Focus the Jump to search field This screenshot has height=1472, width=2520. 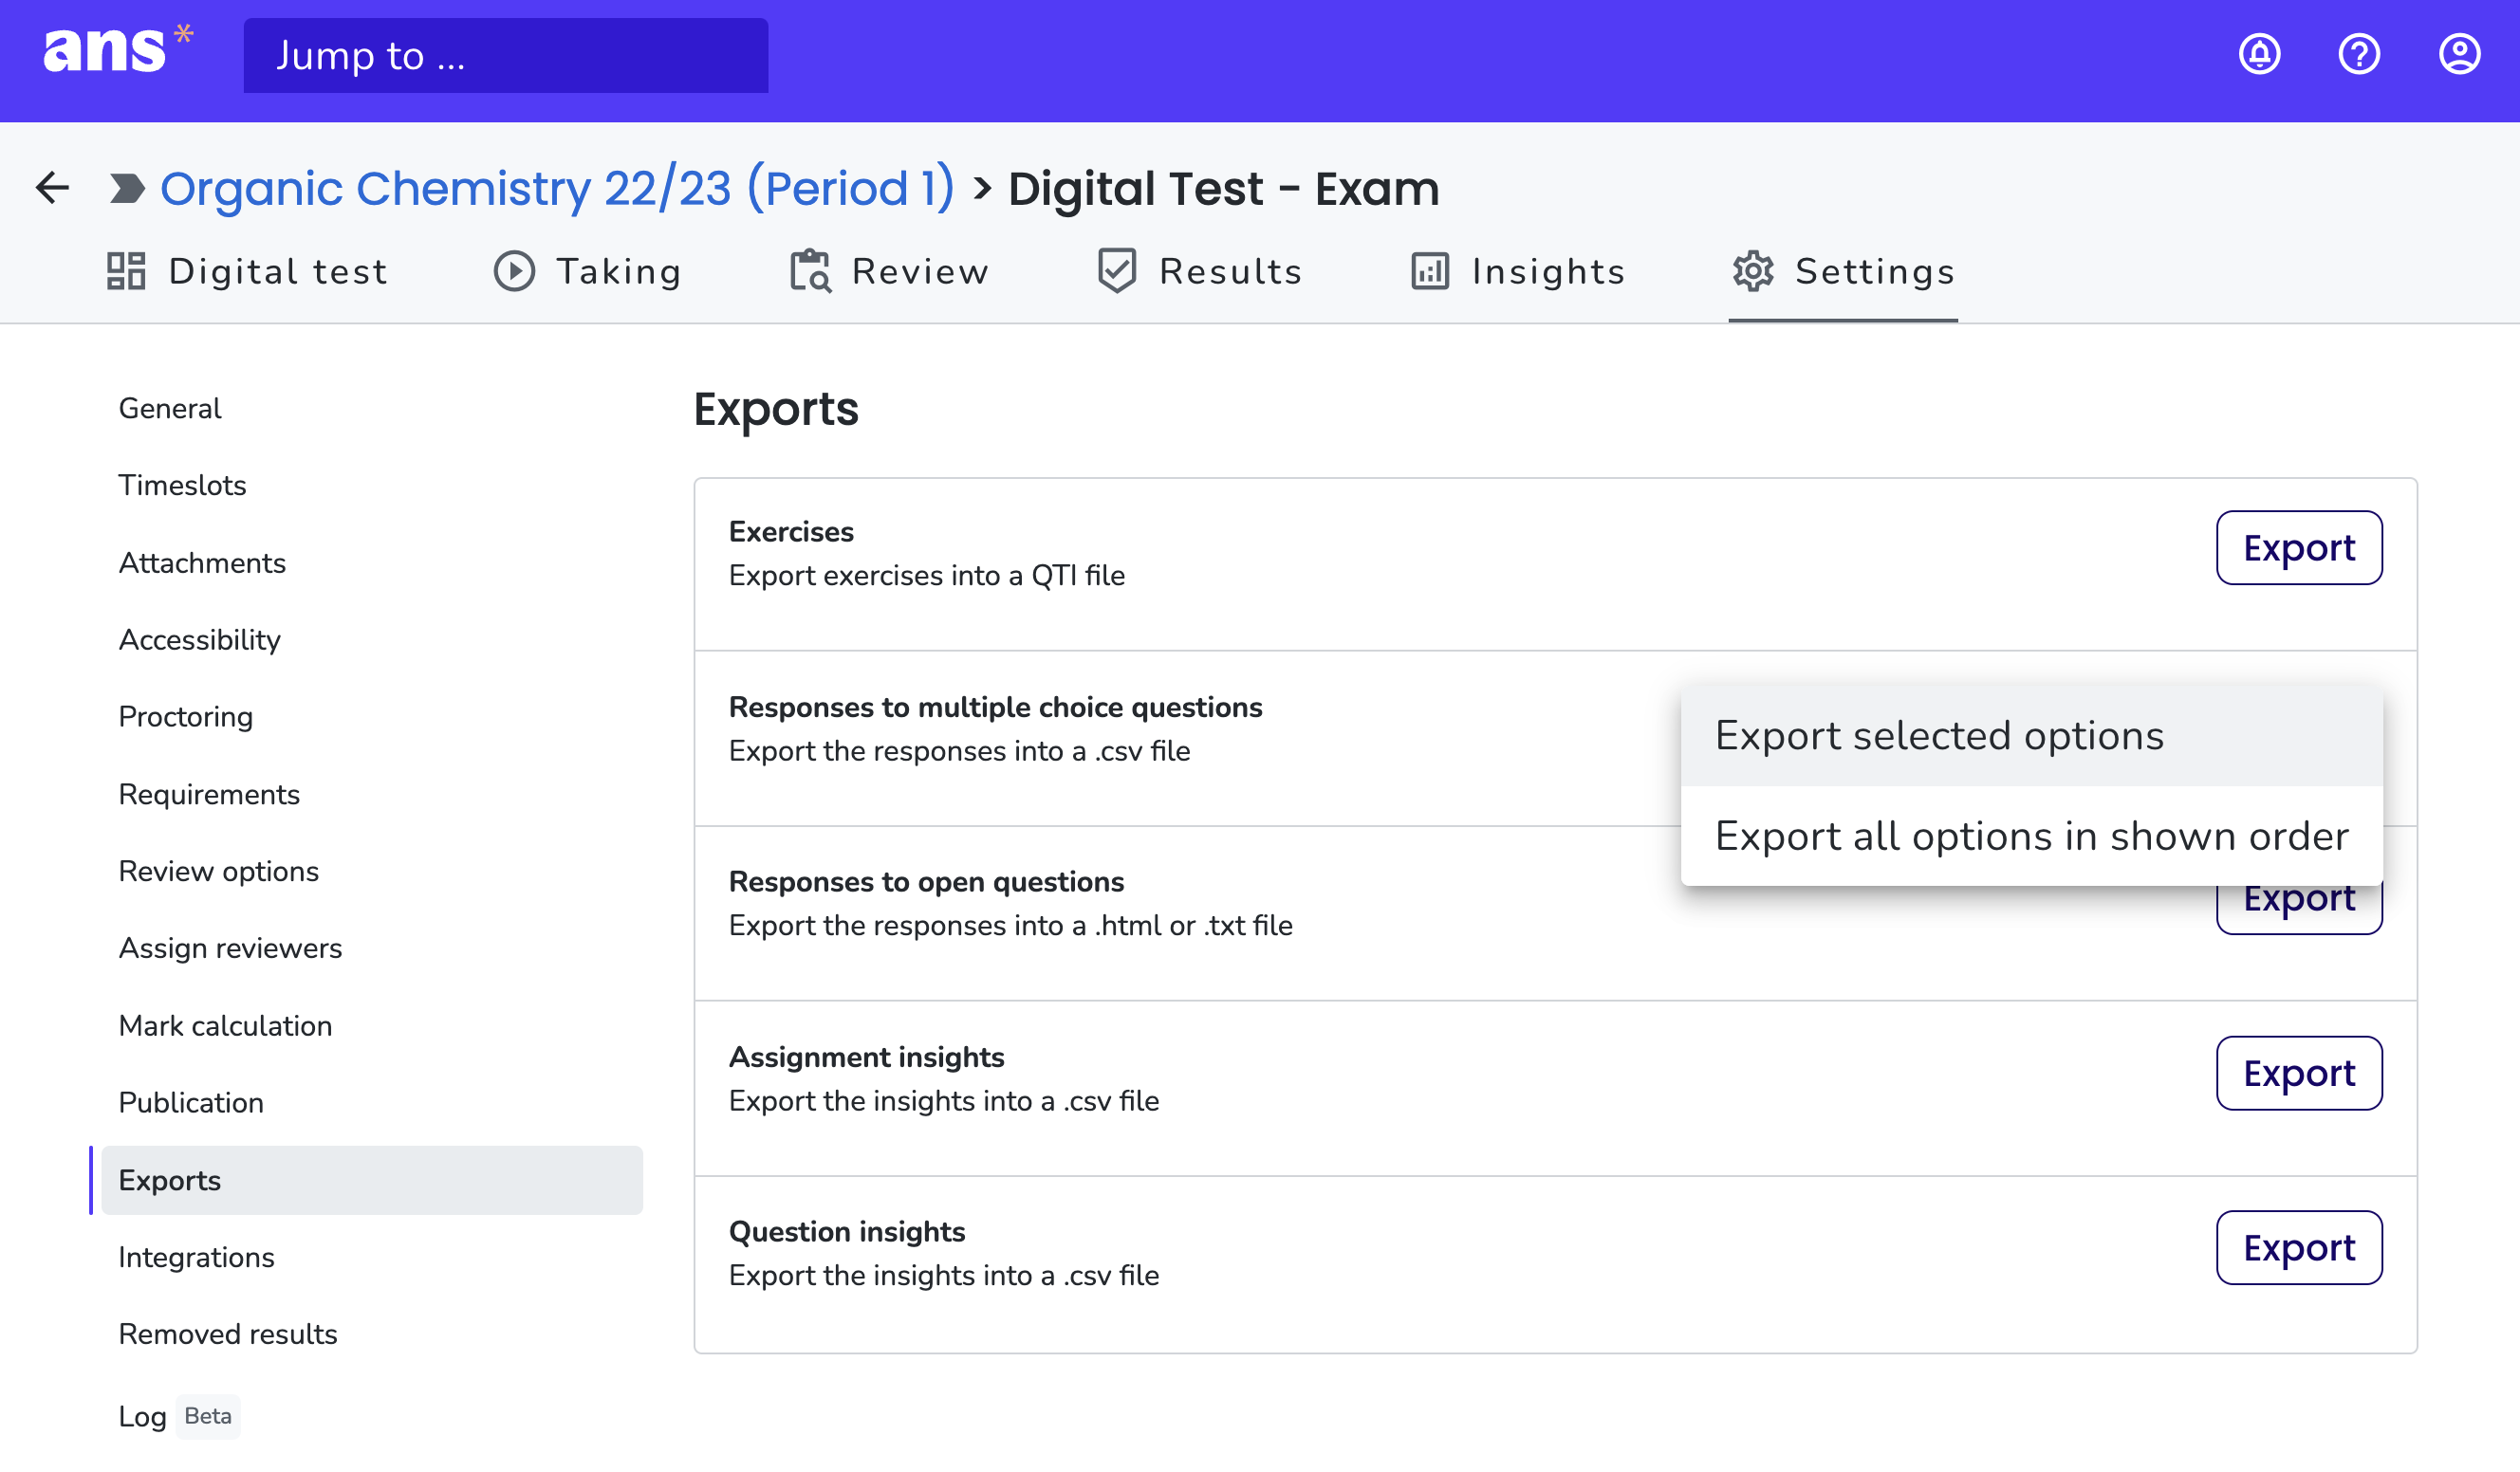click(x=506, y=56)
